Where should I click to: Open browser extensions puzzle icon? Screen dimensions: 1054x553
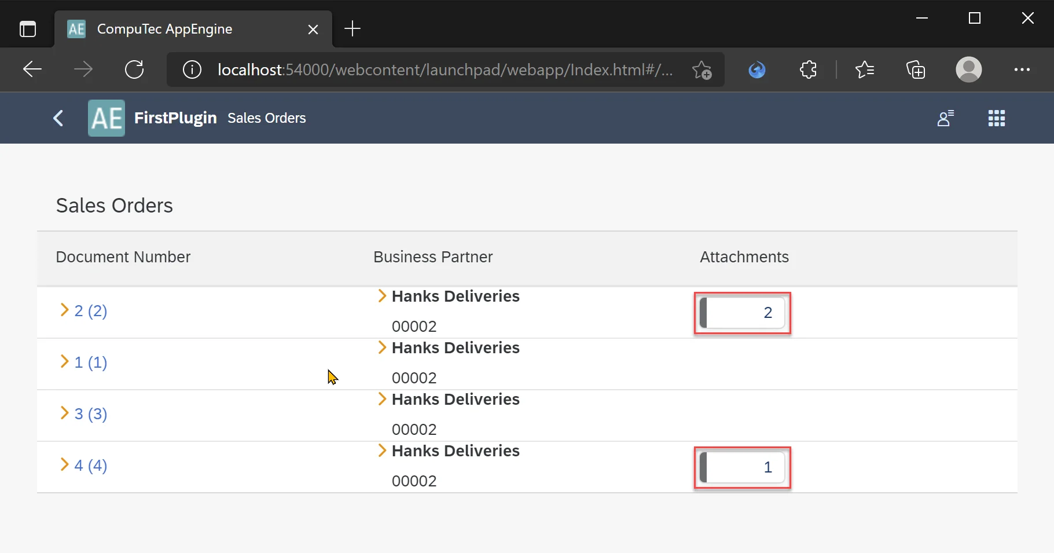coord(808,69)
